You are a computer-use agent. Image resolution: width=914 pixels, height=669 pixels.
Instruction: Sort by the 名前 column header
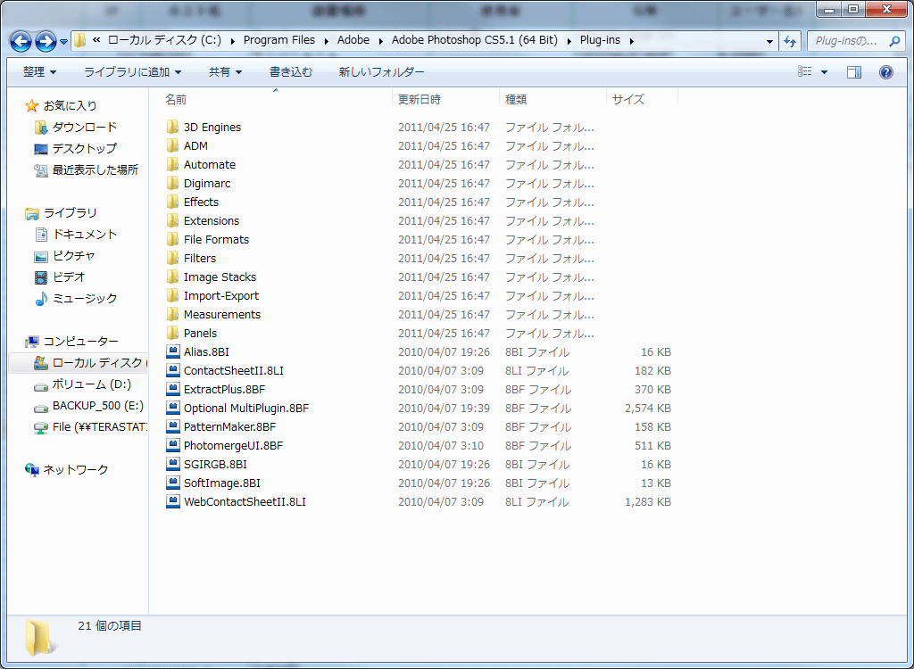coord(277,100)
